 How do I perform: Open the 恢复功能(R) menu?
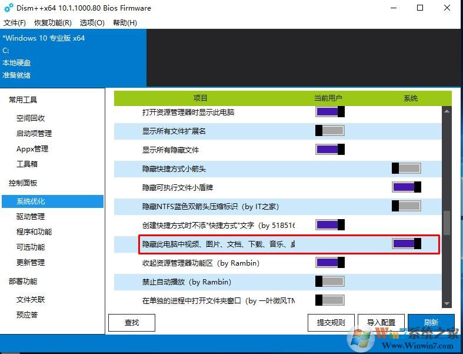click(53, 23)
